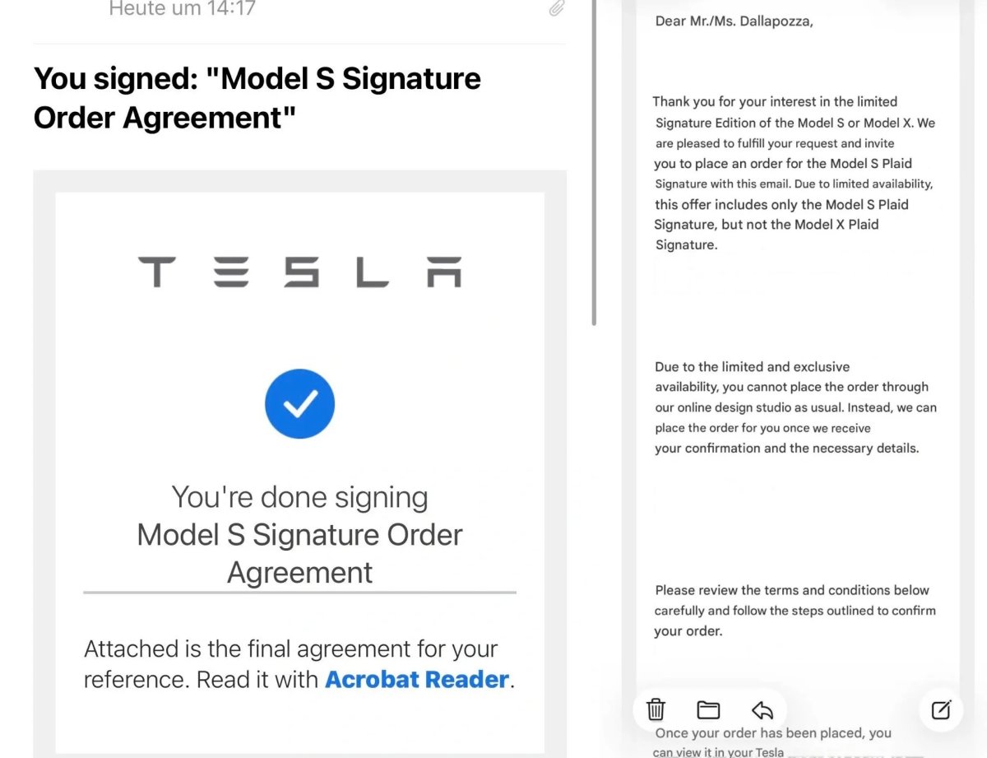The height and width of the screenshot is (758, 987).
Task: Click 'Model S Signature Order Agreement' body title
Action: click(x=299, y=553)
